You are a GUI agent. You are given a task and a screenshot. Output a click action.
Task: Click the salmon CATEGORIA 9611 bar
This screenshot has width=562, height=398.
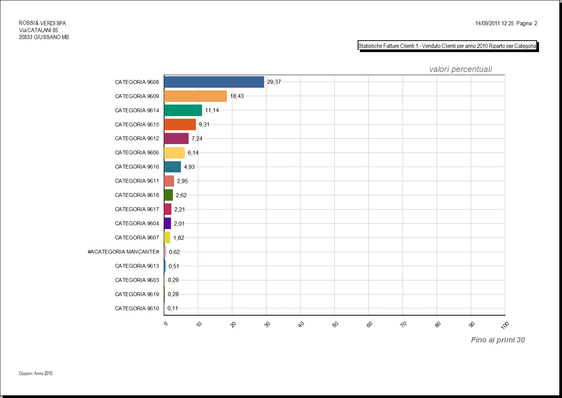169,181
